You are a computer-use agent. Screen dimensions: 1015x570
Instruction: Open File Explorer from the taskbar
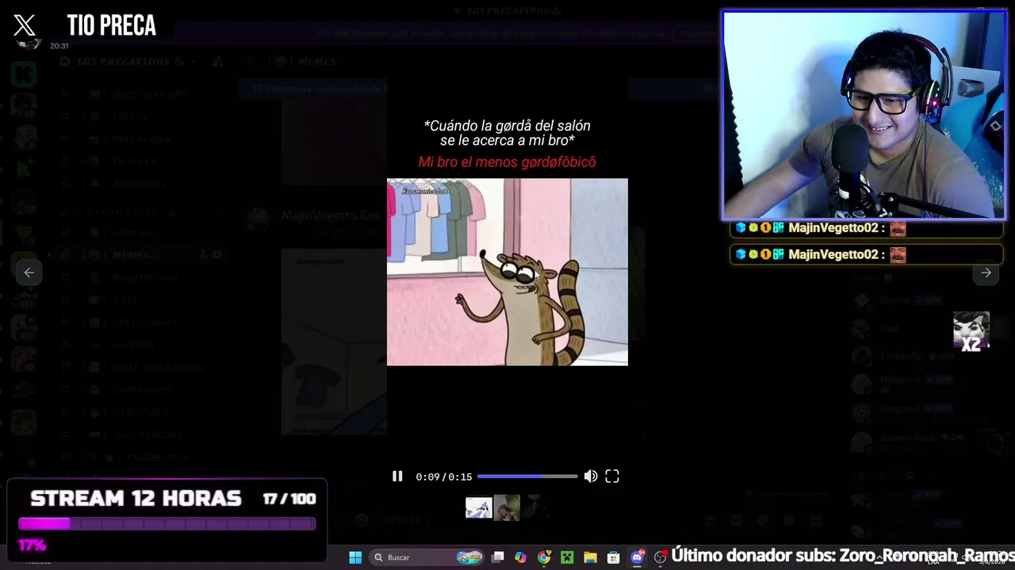pos(590,557)
